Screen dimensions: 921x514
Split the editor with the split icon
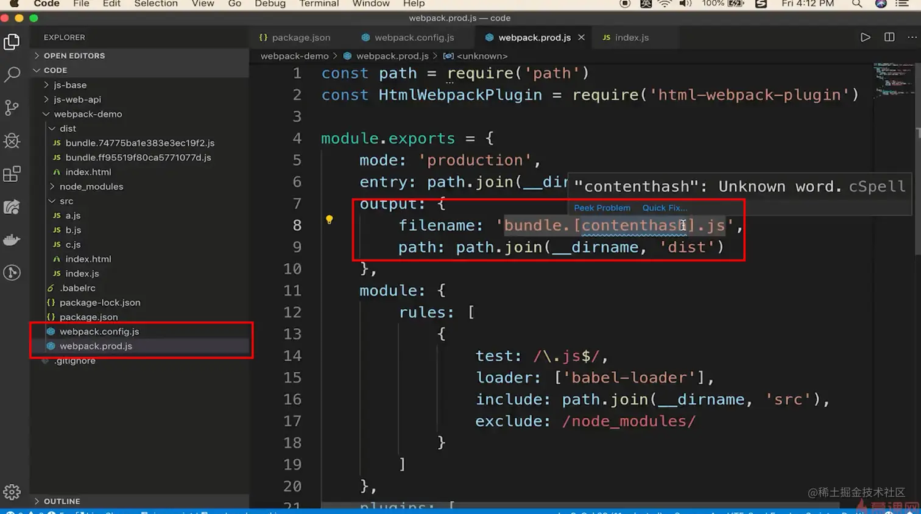889,37
